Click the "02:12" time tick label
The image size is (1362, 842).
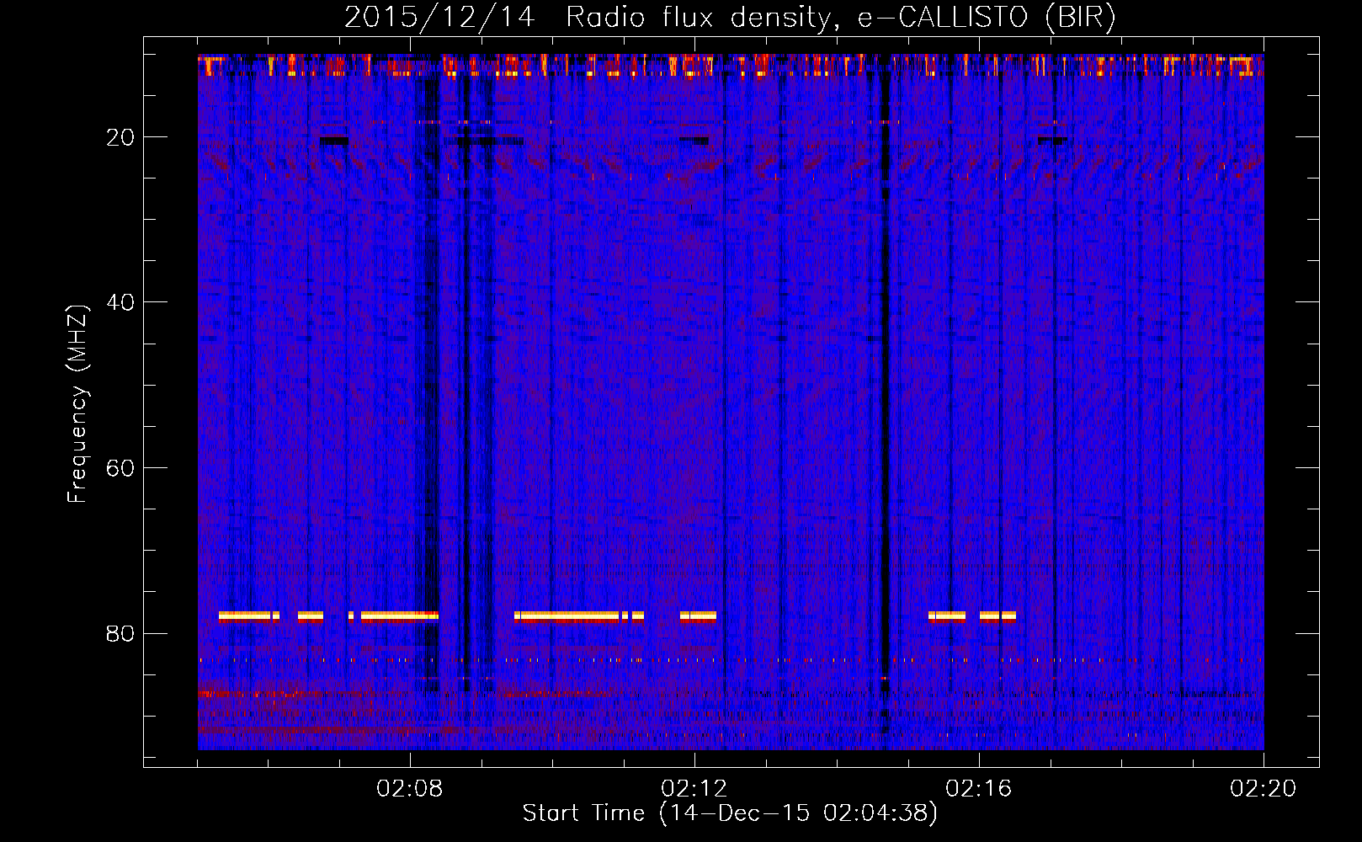click(694, 789)
